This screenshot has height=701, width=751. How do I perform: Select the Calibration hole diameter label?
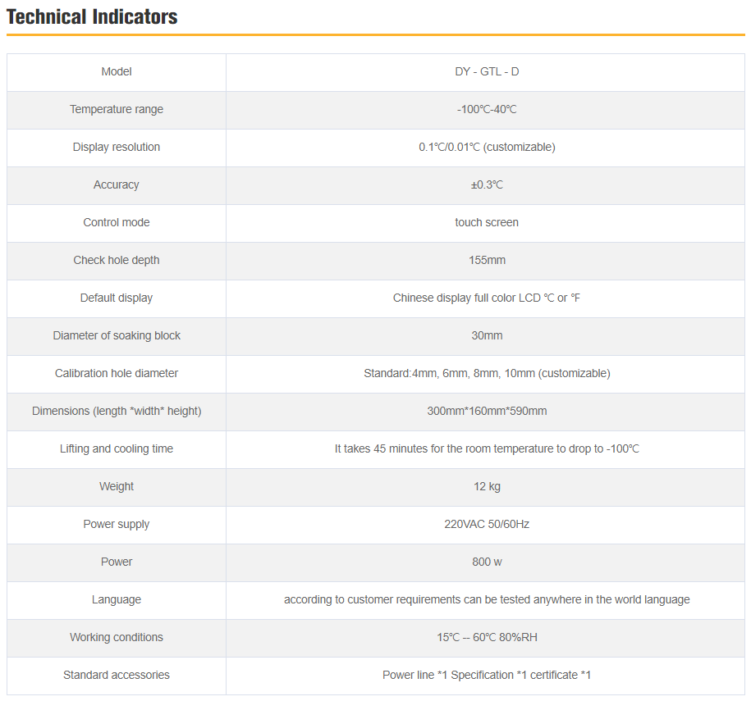pyautogui.click(x=117, y=374)
